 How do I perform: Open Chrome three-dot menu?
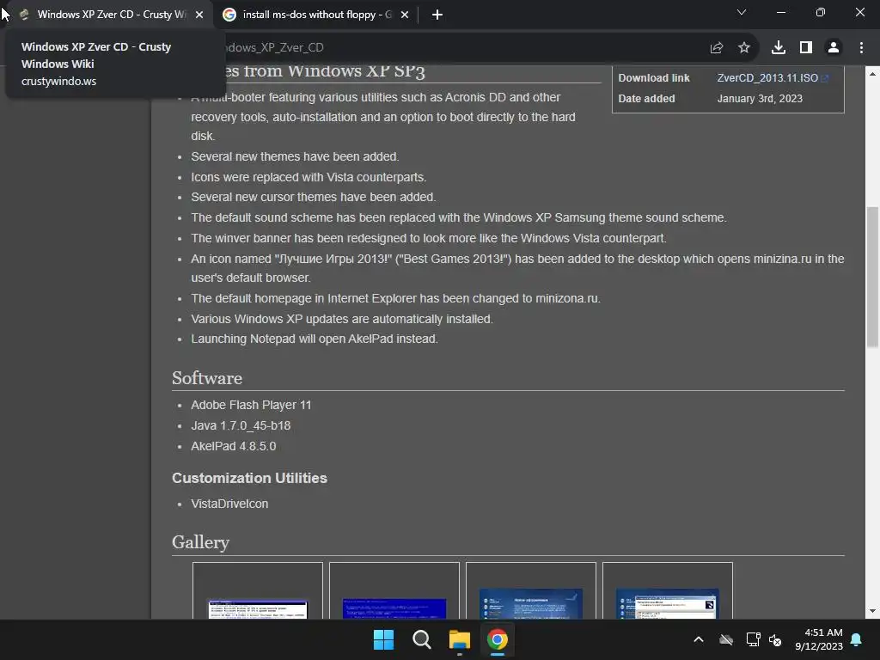(x=861, y=48)
